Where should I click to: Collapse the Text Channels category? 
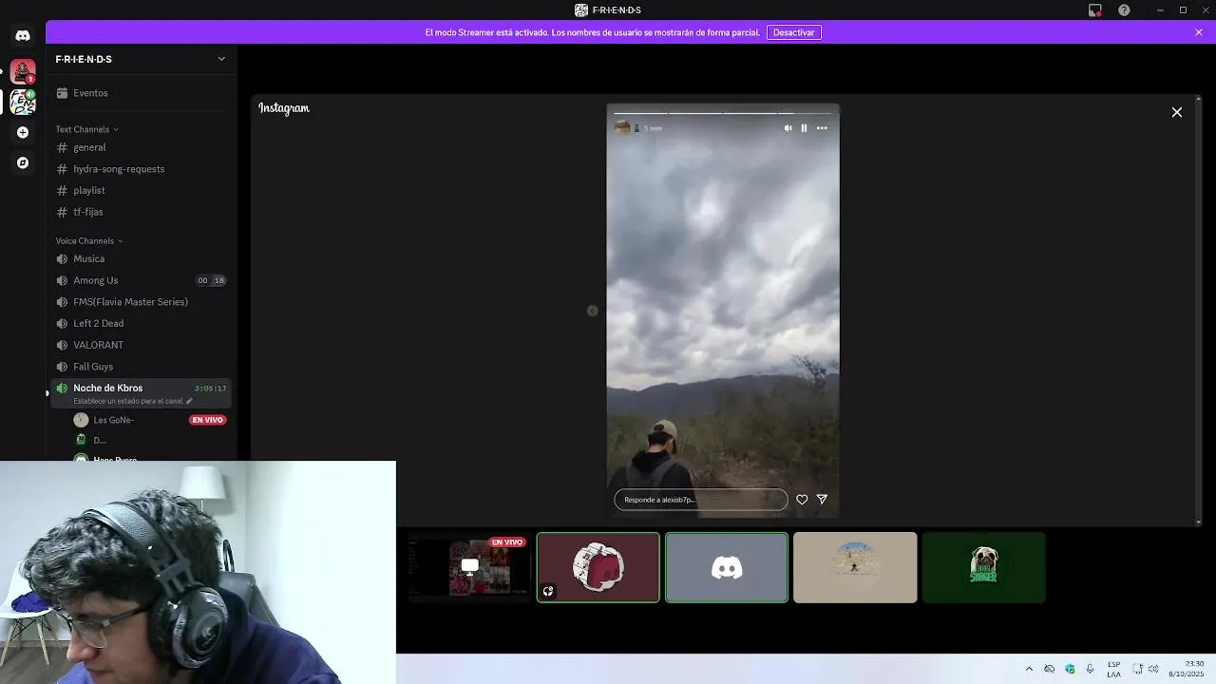coord(86,129)
